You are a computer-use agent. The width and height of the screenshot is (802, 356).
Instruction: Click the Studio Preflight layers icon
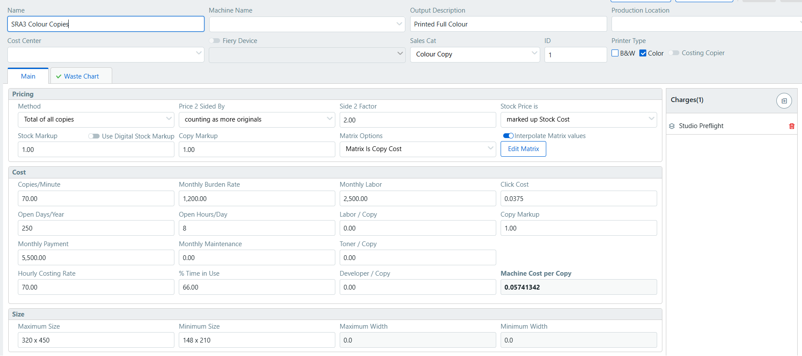pyautogui.click(x=672, y=126)
